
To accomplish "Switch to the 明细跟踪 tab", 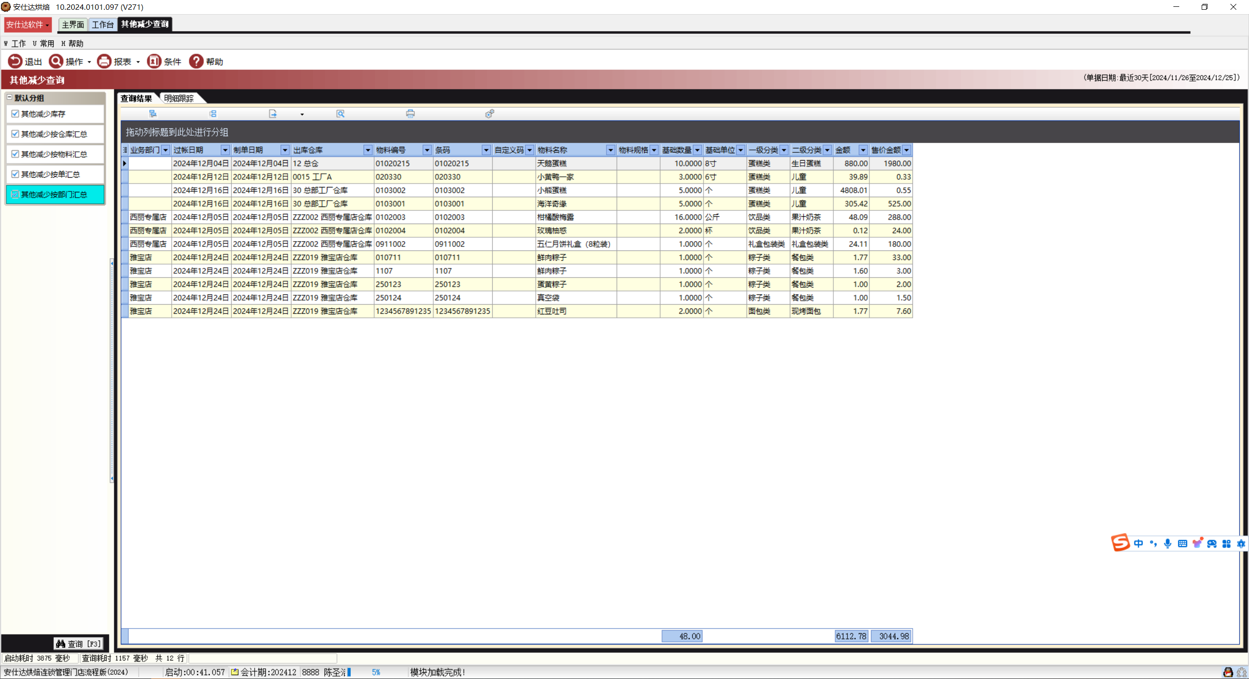I will click(179, 98).
